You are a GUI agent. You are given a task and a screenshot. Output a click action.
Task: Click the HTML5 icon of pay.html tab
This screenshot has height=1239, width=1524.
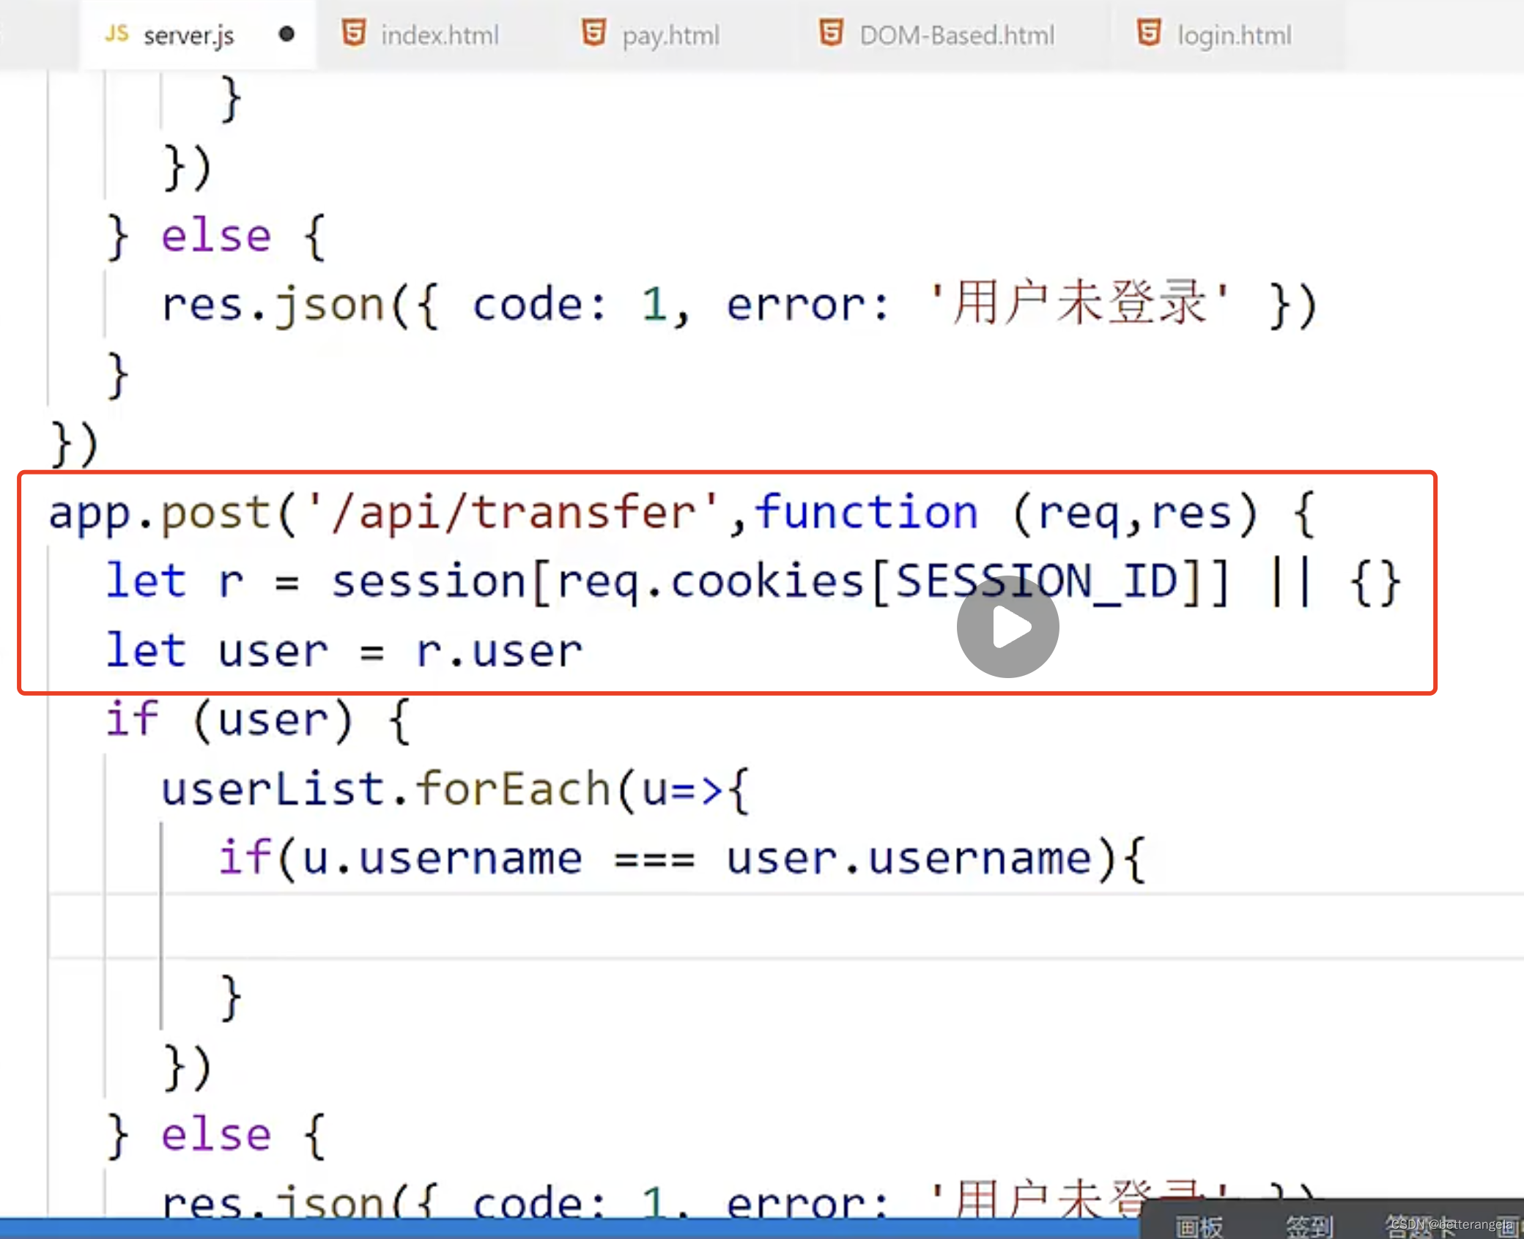[593, 34]
